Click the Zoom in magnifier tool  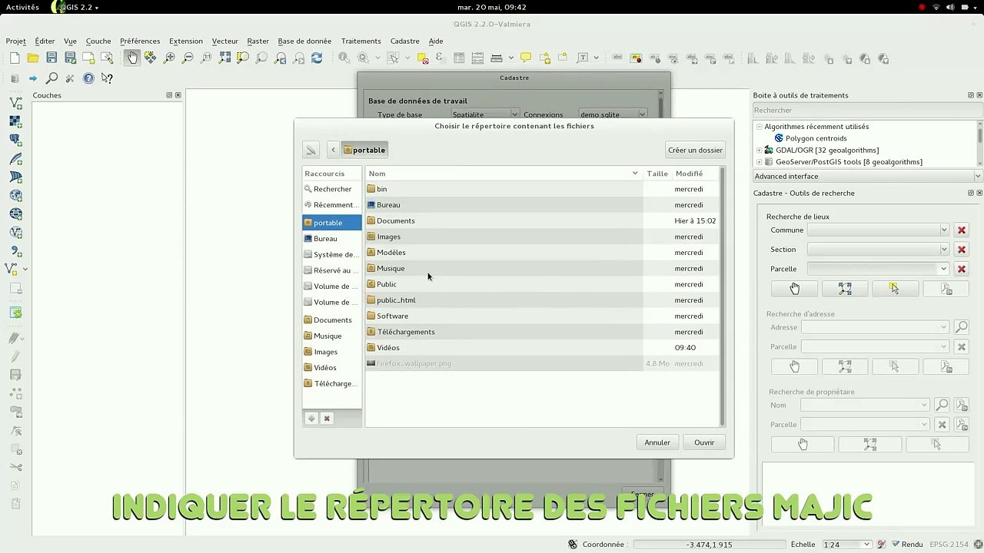(x=169, y=58)
